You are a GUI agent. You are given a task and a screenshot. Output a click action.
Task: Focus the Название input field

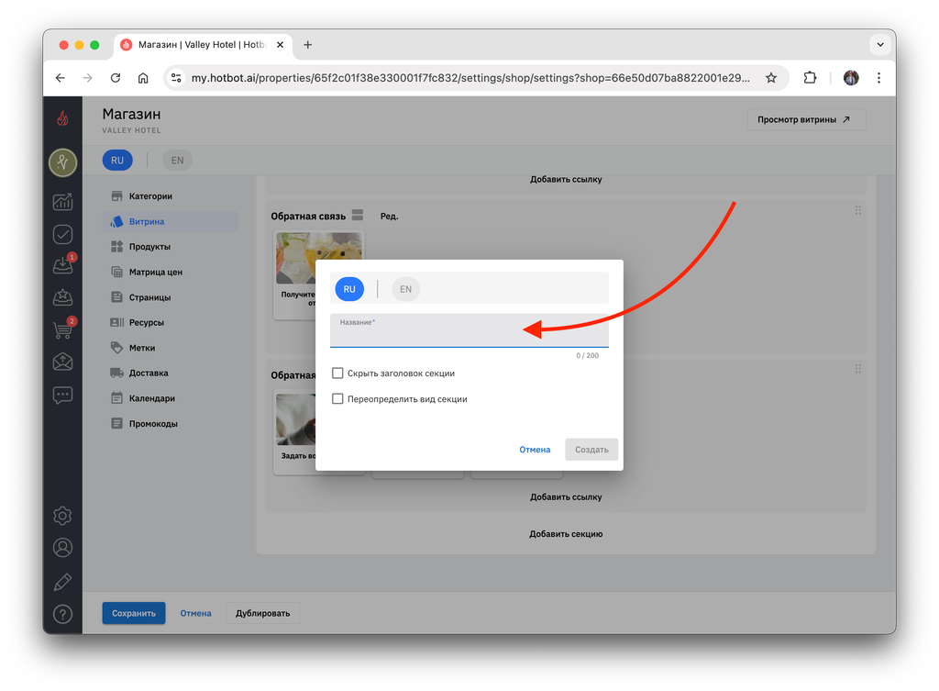coord(469,330)
